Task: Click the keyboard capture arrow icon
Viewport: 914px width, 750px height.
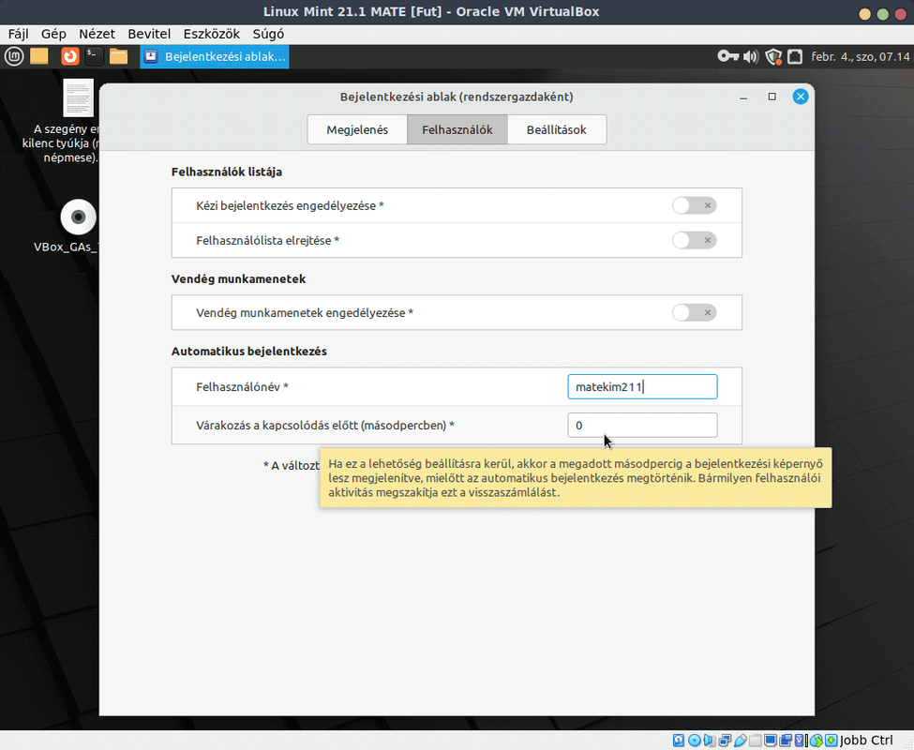Action: pyautogui.click(x=832, y=740)
